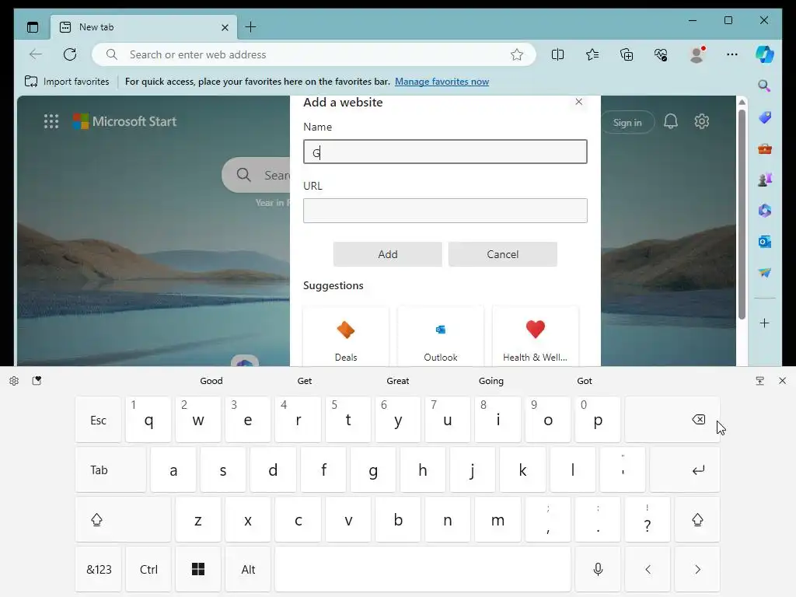The height and width of the screenshot is (597, 796).
Task: Close the New tab tab
Action: pos(225,27)
